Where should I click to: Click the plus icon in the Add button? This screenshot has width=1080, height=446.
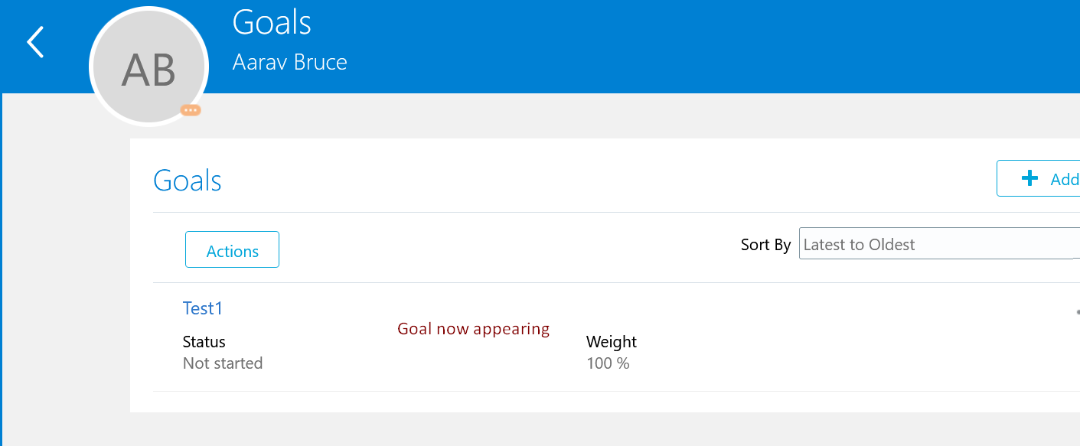click(x=1030, y=178)
